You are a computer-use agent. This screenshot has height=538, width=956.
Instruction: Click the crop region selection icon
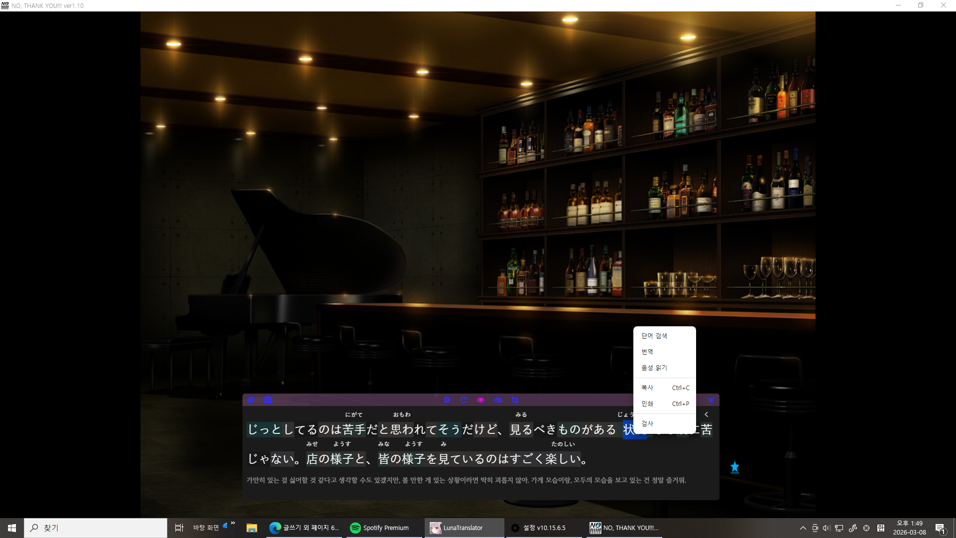click(515, 400)
